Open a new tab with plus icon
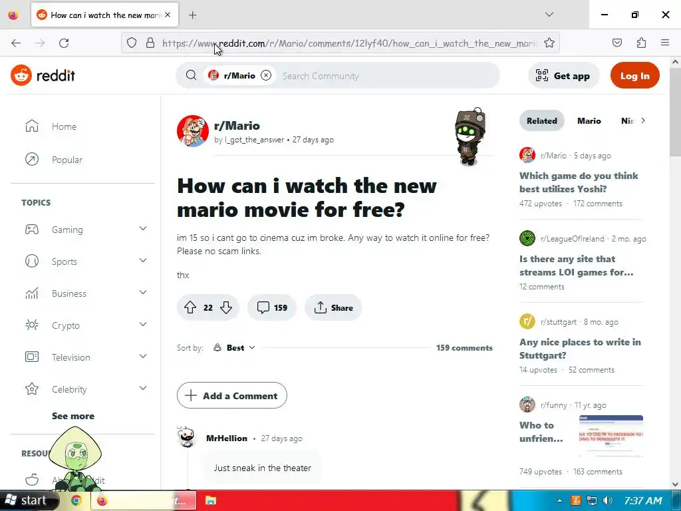The width and height of the screenshot is (681, 511). (192, 15)
